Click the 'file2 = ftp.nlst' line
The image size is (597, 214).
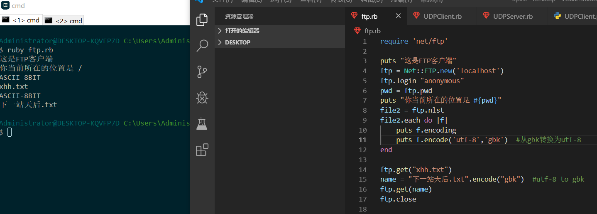point(412,110)
